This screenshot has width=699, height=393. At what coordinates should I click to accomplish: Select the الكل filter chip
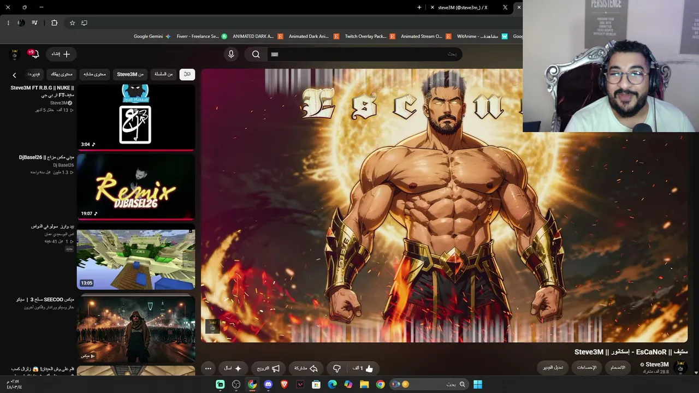click(187, 74)
